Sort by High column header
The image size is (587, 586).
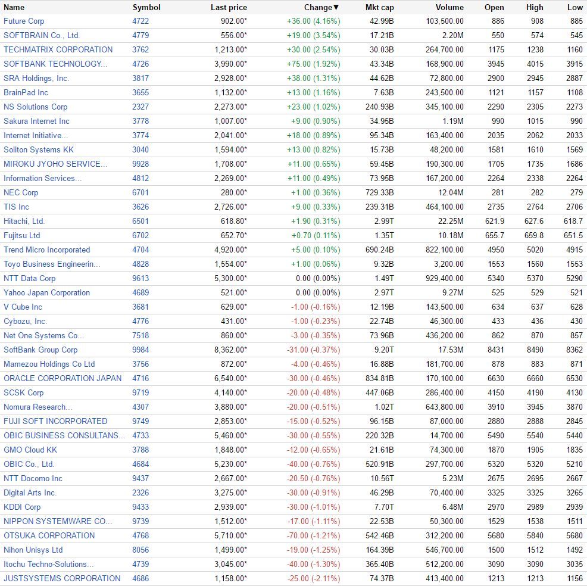534,8
